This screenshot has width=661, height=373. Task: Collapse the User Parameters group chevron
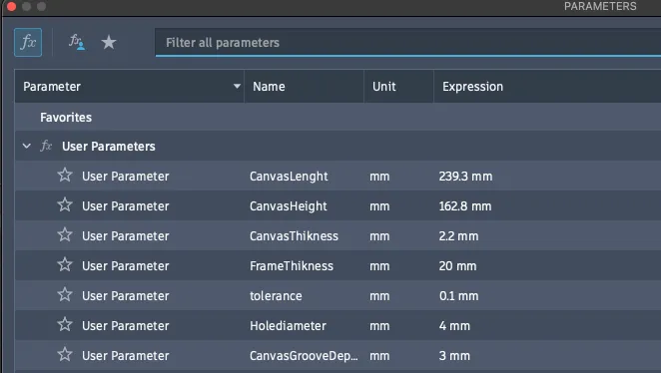27,146
